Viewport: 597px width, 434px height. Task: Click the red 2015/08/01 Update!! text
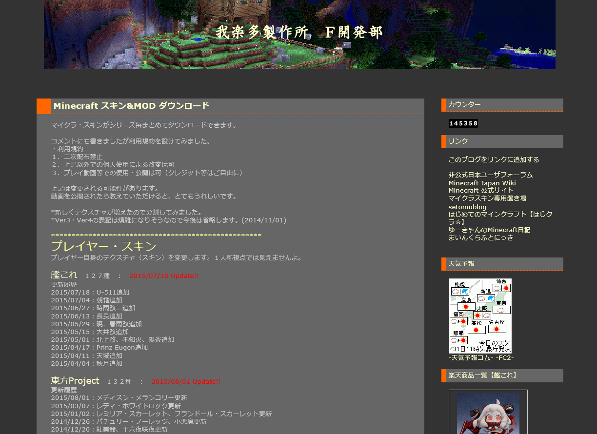pyautogui.click(x=186, y=381)
